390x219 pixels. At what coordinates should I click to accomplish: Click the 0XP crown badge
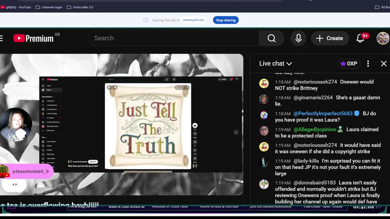349,64
